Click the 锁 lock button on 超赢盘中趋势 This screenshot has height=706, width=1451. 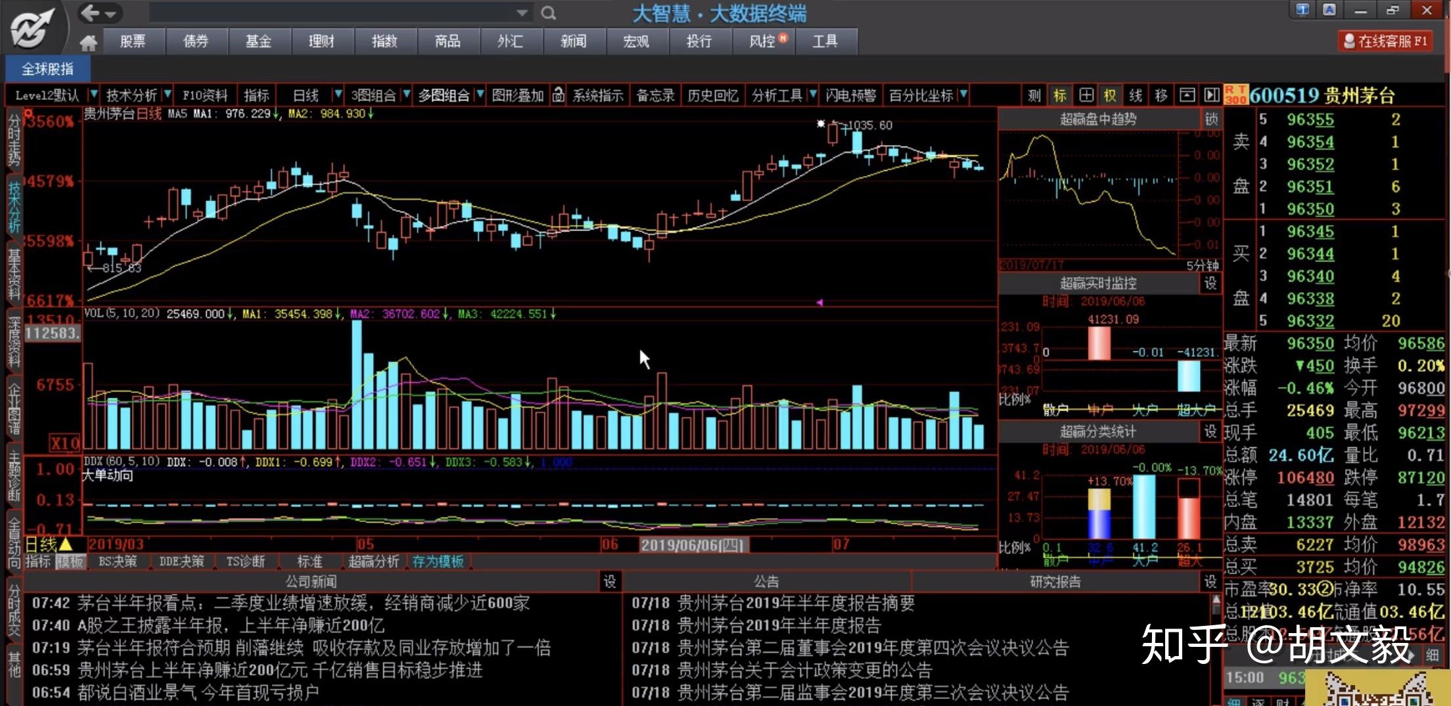pyautogui.click(x=1211, y=119)
